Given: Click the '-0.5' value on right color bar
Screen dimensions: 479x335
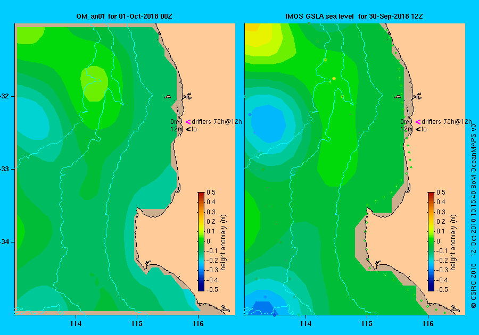Looking at the screenshot, I should click(441, 290).
